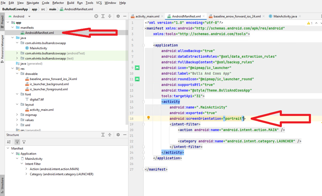The width and height of the screenshot is (322, 196).
Task: Click 'src' in the breadcrumb path
Action: point(43,9)
